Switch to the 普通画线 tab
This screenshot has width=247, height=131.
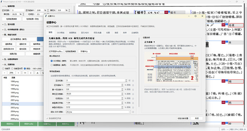click(x=73, y=33)
